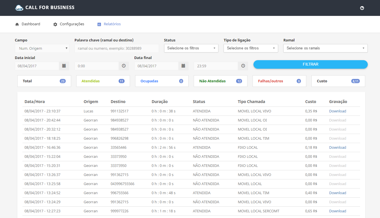380x218 pixels.
Task: Click duration 0 h : 2 m : 56 s
Action: [164, 147]
